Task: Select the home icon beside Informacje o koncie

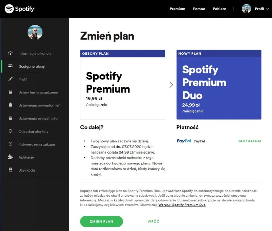Action: pos(11,53)
